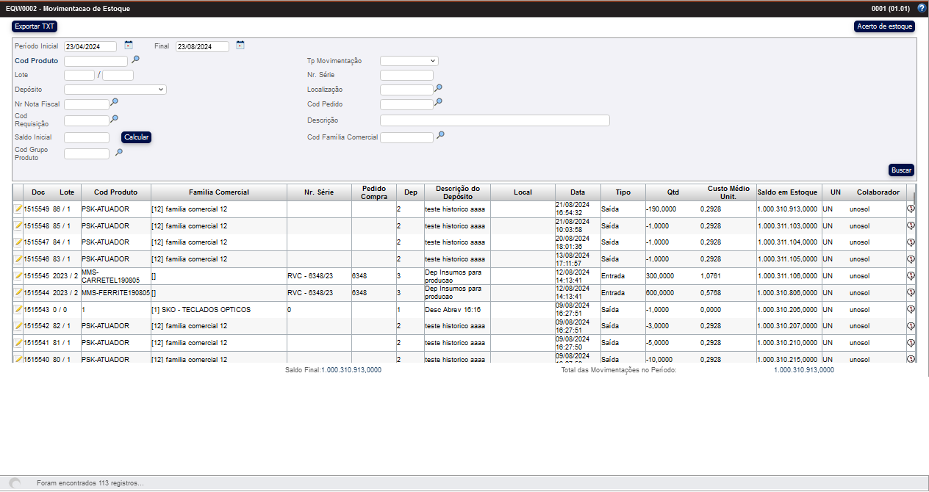Open the help question mark icon
929x492 pixels.
coord(922,8)
